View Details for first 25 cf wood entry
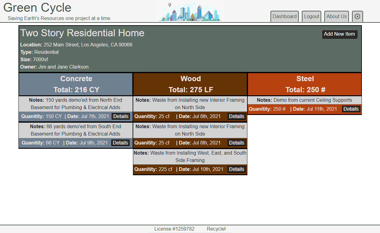This screenshot has width=380, height=233. tap(236, 116)
